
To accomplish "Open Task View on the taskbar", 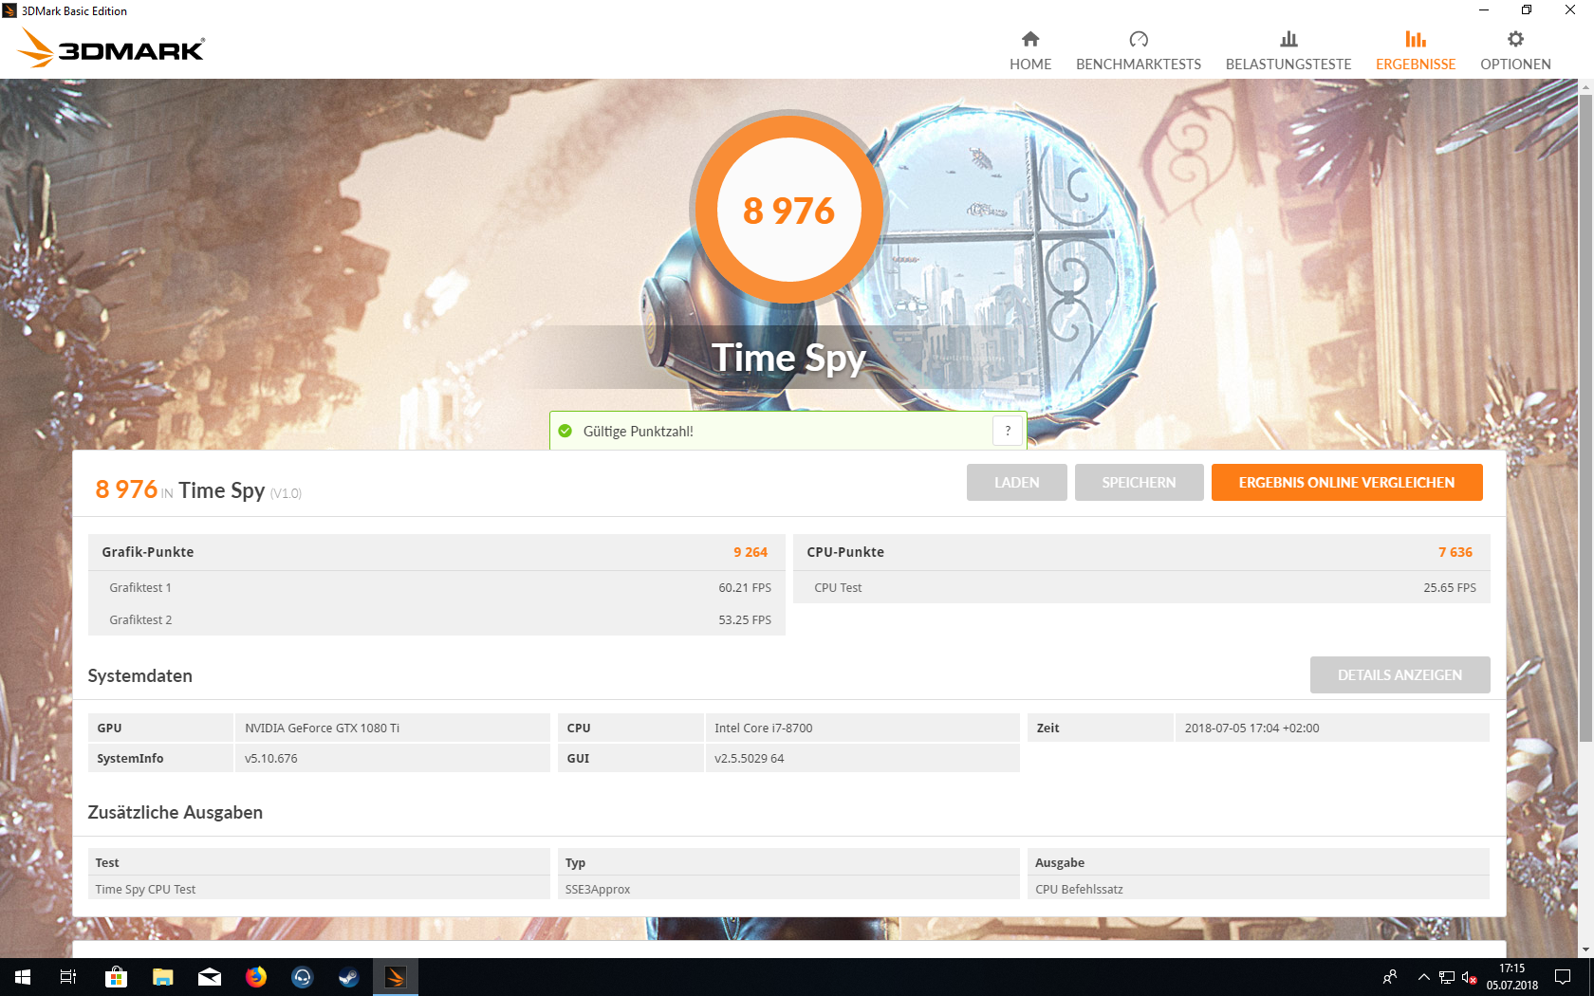I will click(x=68, y=977).
